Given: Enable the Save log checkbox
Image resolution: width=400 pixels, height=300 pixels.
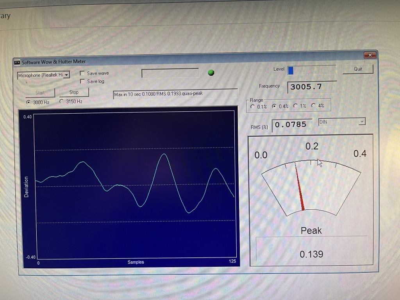Looking at the screenshot, I should tap(82, 81).
